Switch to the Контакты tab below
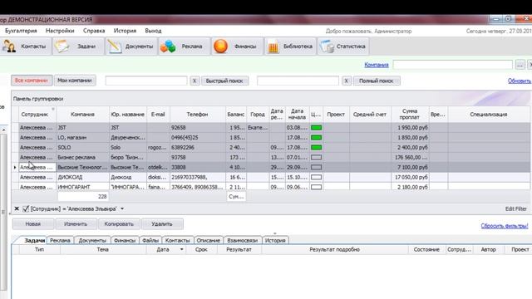This screenshot has height=299, width=532. coord(177,240)
